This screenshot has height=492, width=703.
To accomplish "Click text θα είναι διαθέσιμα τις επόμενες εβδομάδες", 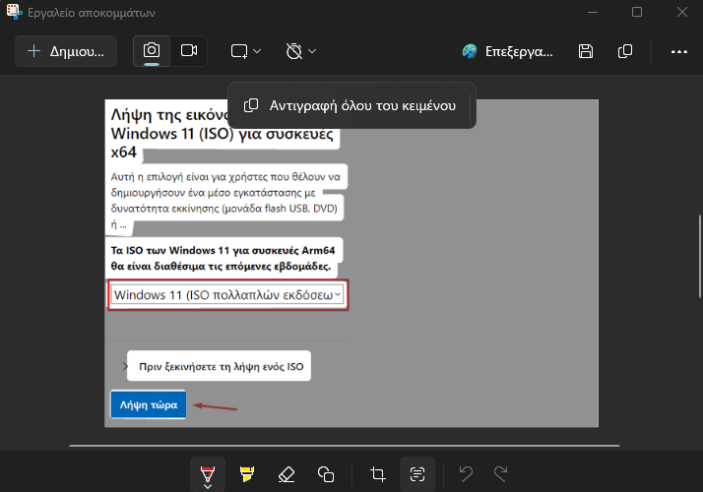I will 221,266.
